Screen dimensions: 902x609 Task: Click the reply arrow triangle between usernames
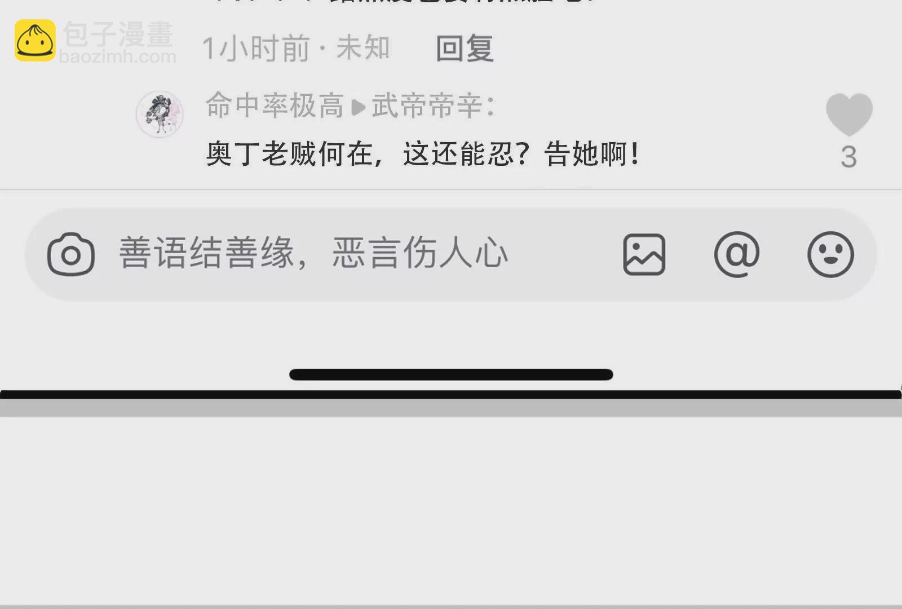[359, 107]
